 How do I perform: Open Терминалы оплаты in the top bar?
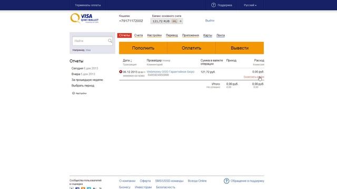pos(88,5)
